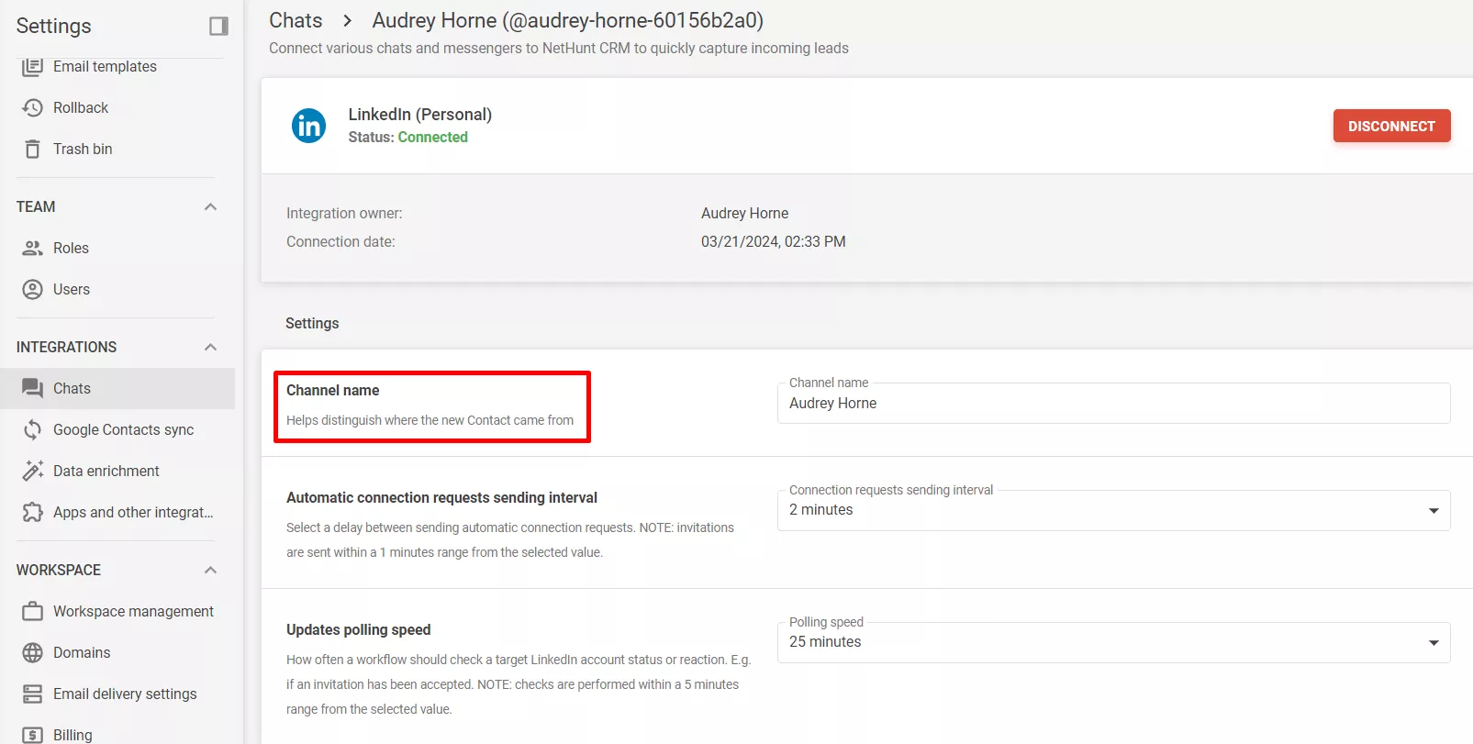Click the Rollback history icon
The image size is (1473, 744).
[x=32, y=107]
